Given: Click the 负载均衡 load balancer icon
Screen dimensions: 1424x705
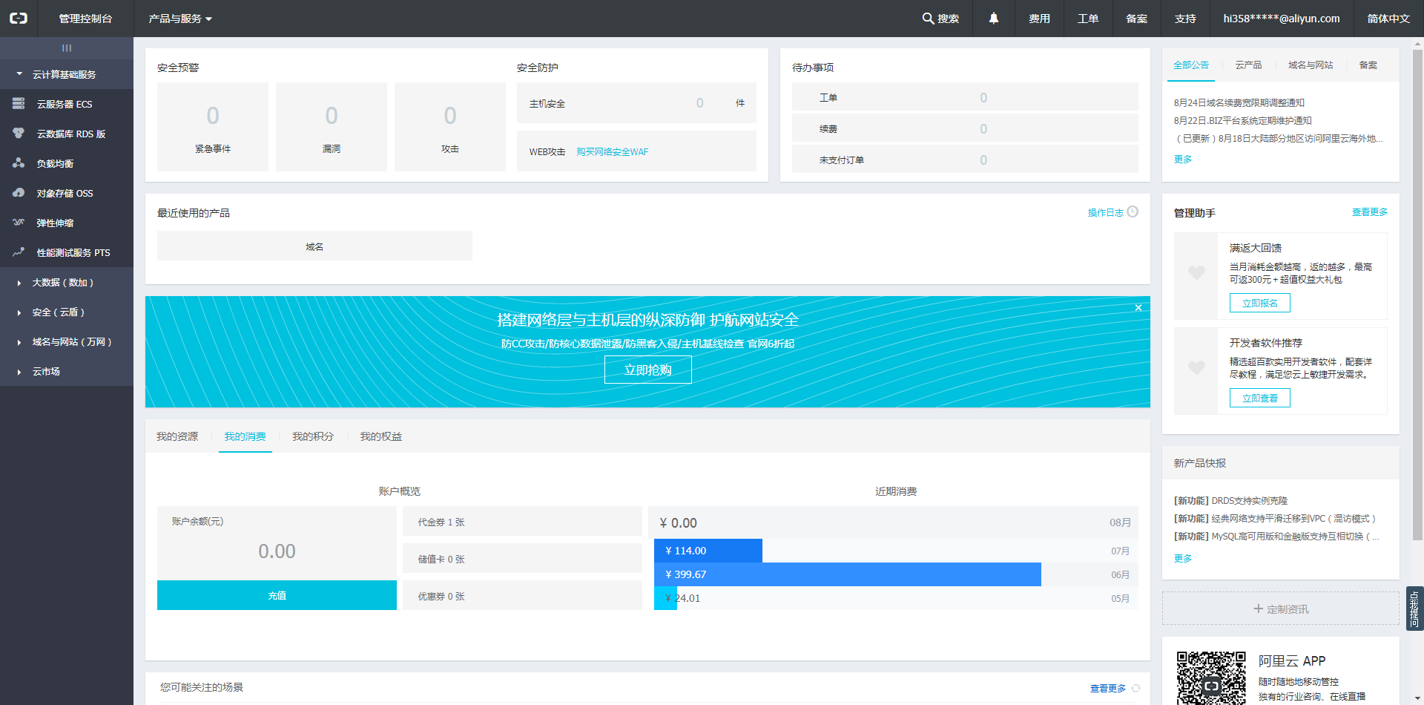Looking at the screenshot, I should 19,163.
